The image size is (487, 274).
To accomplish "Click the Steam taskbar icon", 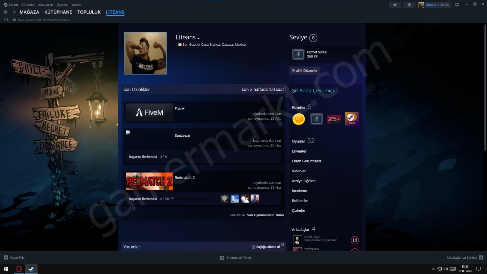I will [x=31, y=269].
